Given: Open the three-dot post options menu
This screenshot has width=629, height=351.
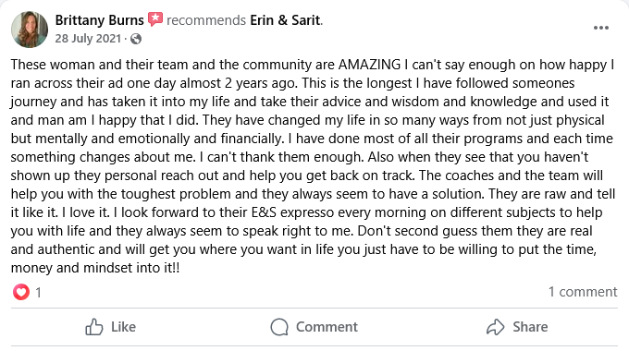Looking at the screenshot, I should click(x=601, y=28).
